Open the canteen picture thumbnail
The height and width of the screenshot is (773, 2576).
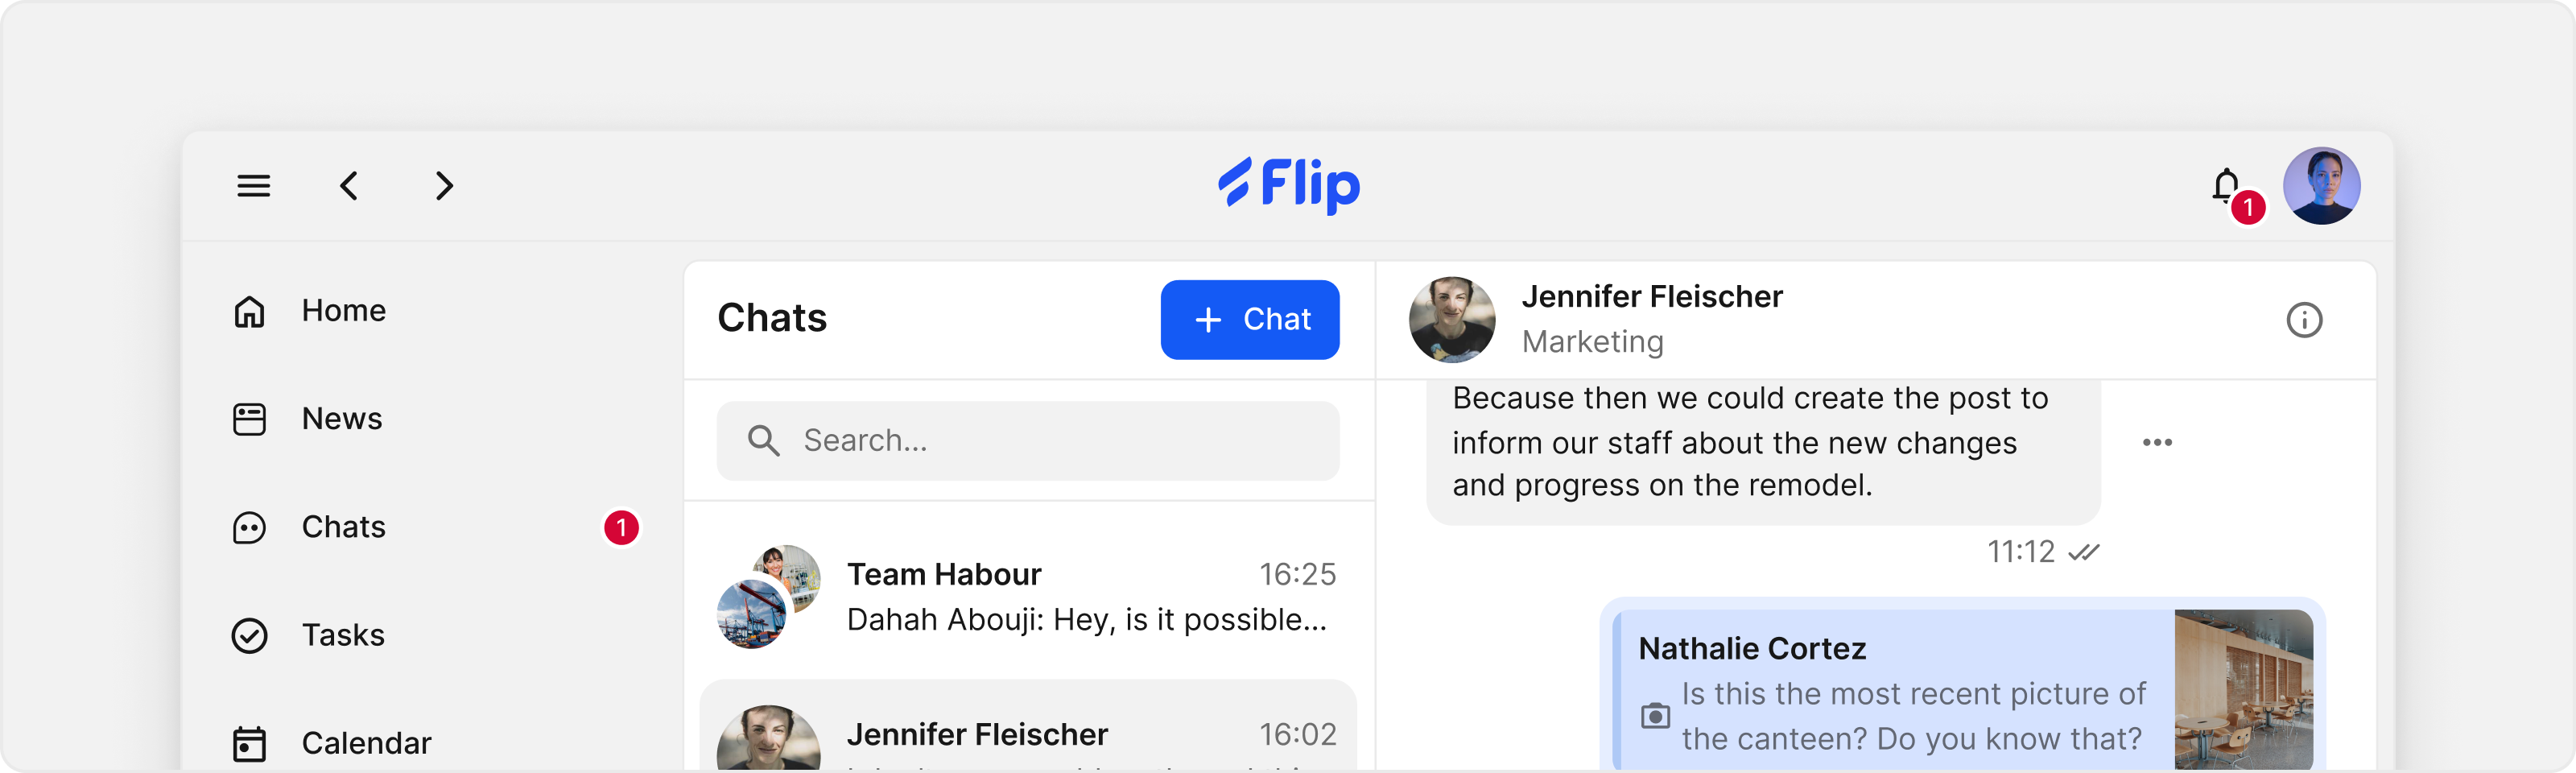(2244, 690)
